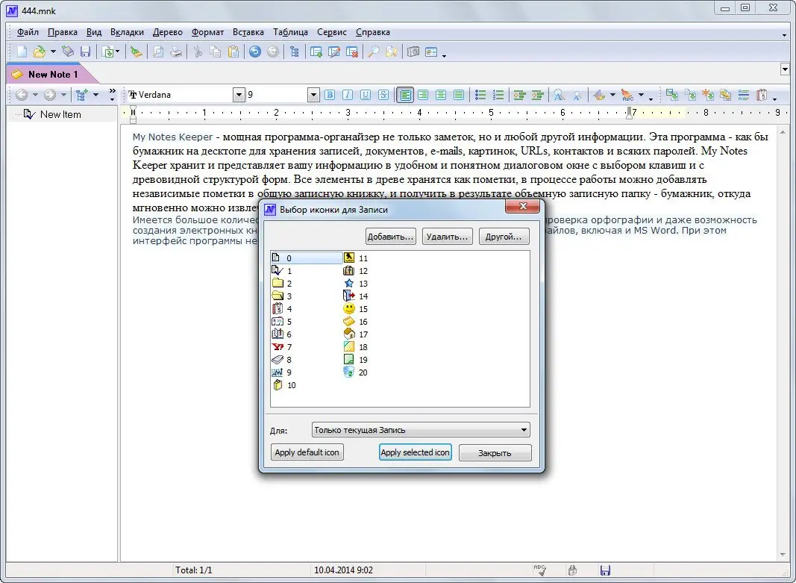The width and height of the screenshot is (796, 583).
Task: Toggle bold formatting
Action: (x=330, y=95)
